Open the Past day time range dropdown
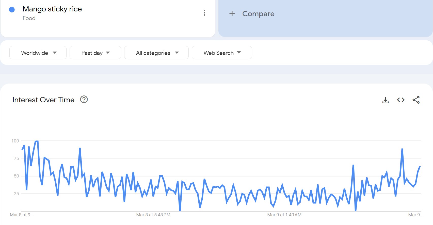Image resolution: width=433 pixels, height=225 pixels. coord(95,53)
